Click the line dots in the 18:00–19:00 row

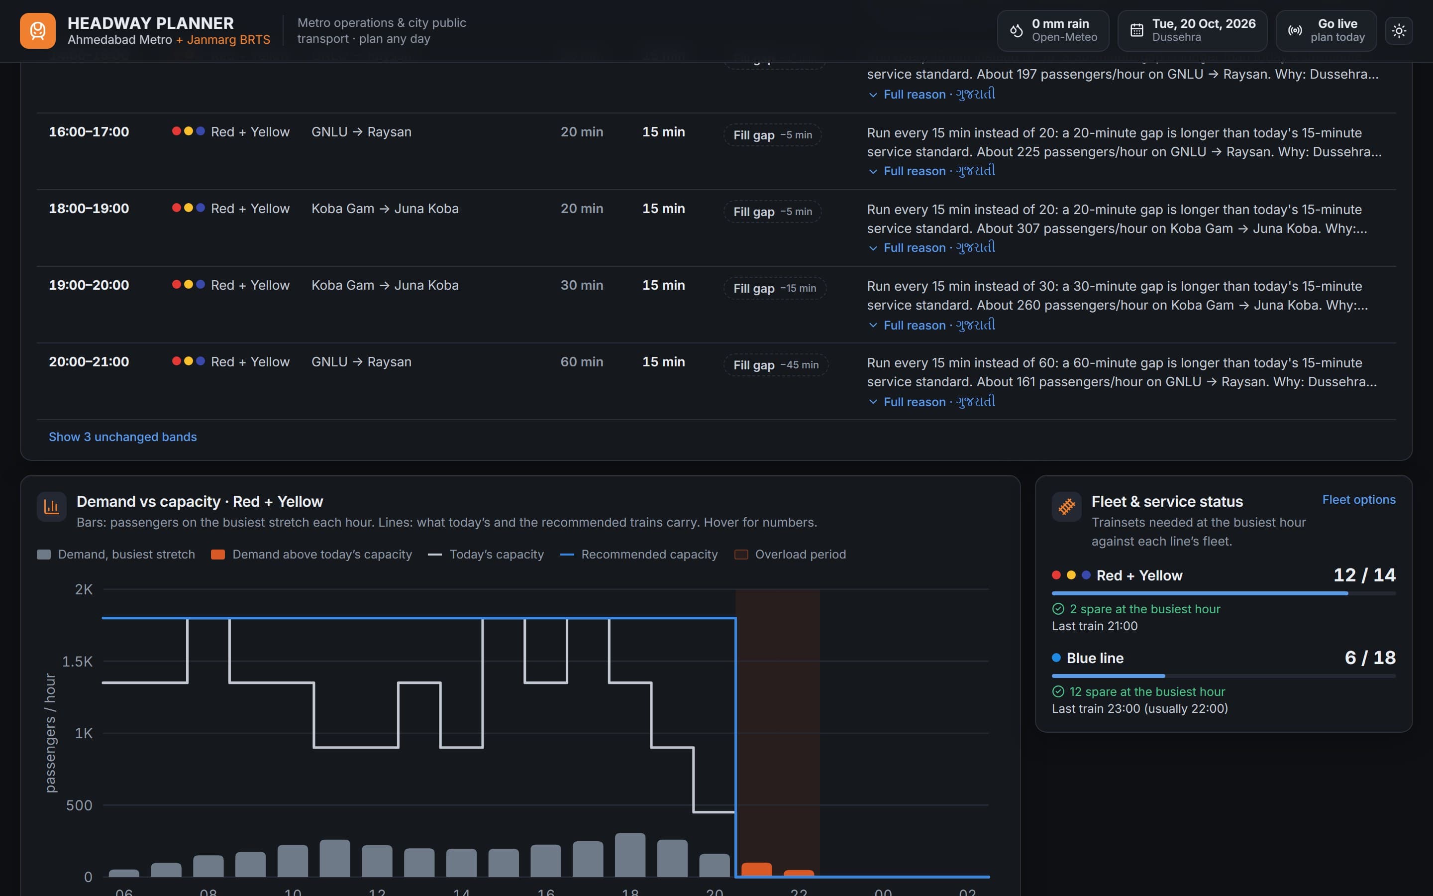(x=188, y=208)
